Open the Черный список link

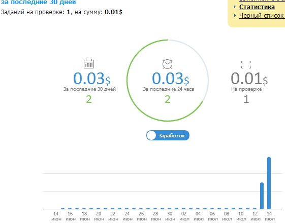[262, 16]
